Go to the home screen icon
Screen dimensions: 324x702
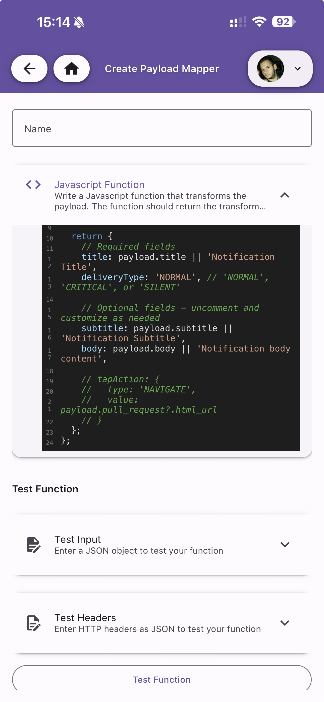pos(71,68)
